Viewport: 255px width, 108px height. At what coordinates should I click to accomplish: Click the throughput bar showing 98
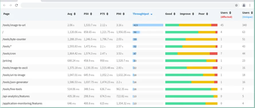148,32
